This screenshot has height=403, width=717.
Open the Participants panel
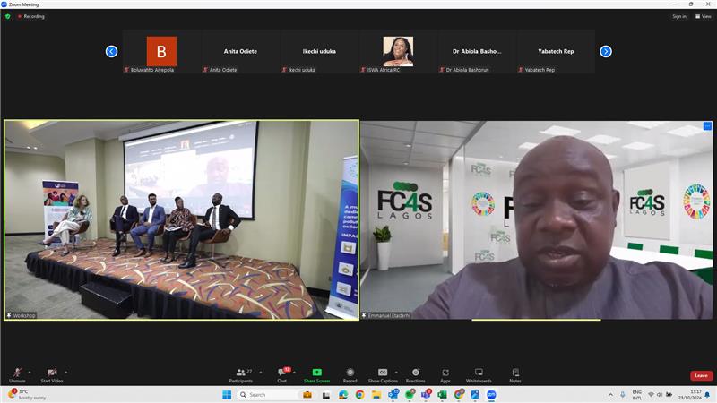[241, 375]
